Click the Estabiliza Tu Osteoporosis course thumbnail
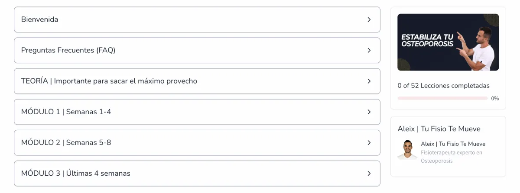This screenshot has height=193, width=520. click(x=448, y=42)
